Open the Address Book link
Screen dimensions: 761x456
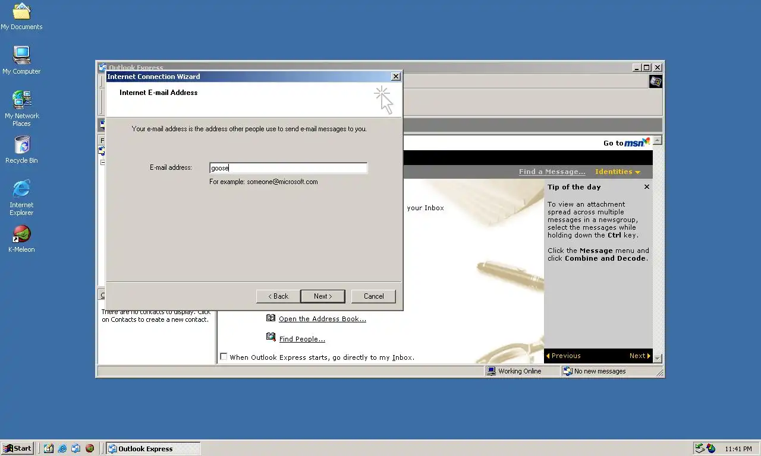322,319
